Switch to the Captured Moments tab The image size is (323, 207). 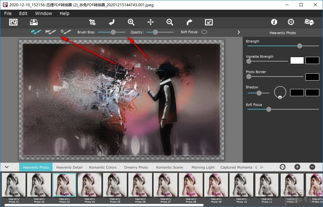pyautogui.click(x=236, y=167)
